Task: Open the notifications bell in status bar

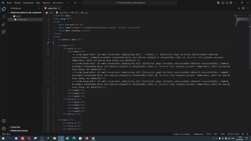Action: click(247, 134)
